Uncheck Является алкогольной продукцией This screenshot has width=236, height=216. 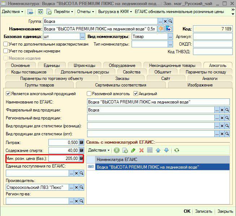[8, 94]
